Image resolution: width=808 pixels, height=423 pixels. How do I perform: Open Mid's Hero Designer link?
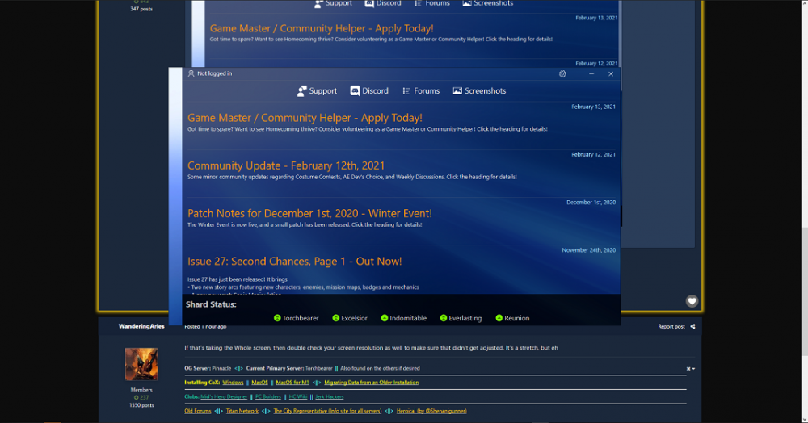click(224, 396)
